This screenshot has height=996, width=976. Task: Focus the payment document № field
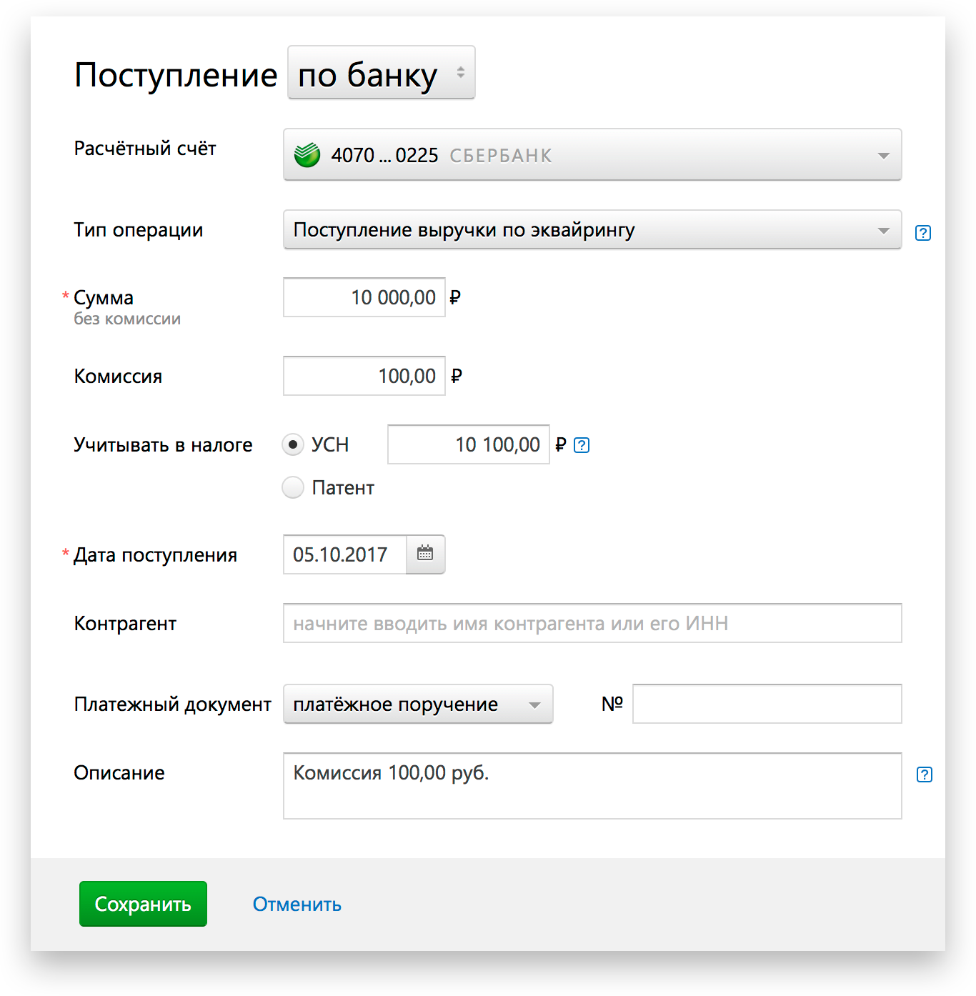[x=767, y=704]
